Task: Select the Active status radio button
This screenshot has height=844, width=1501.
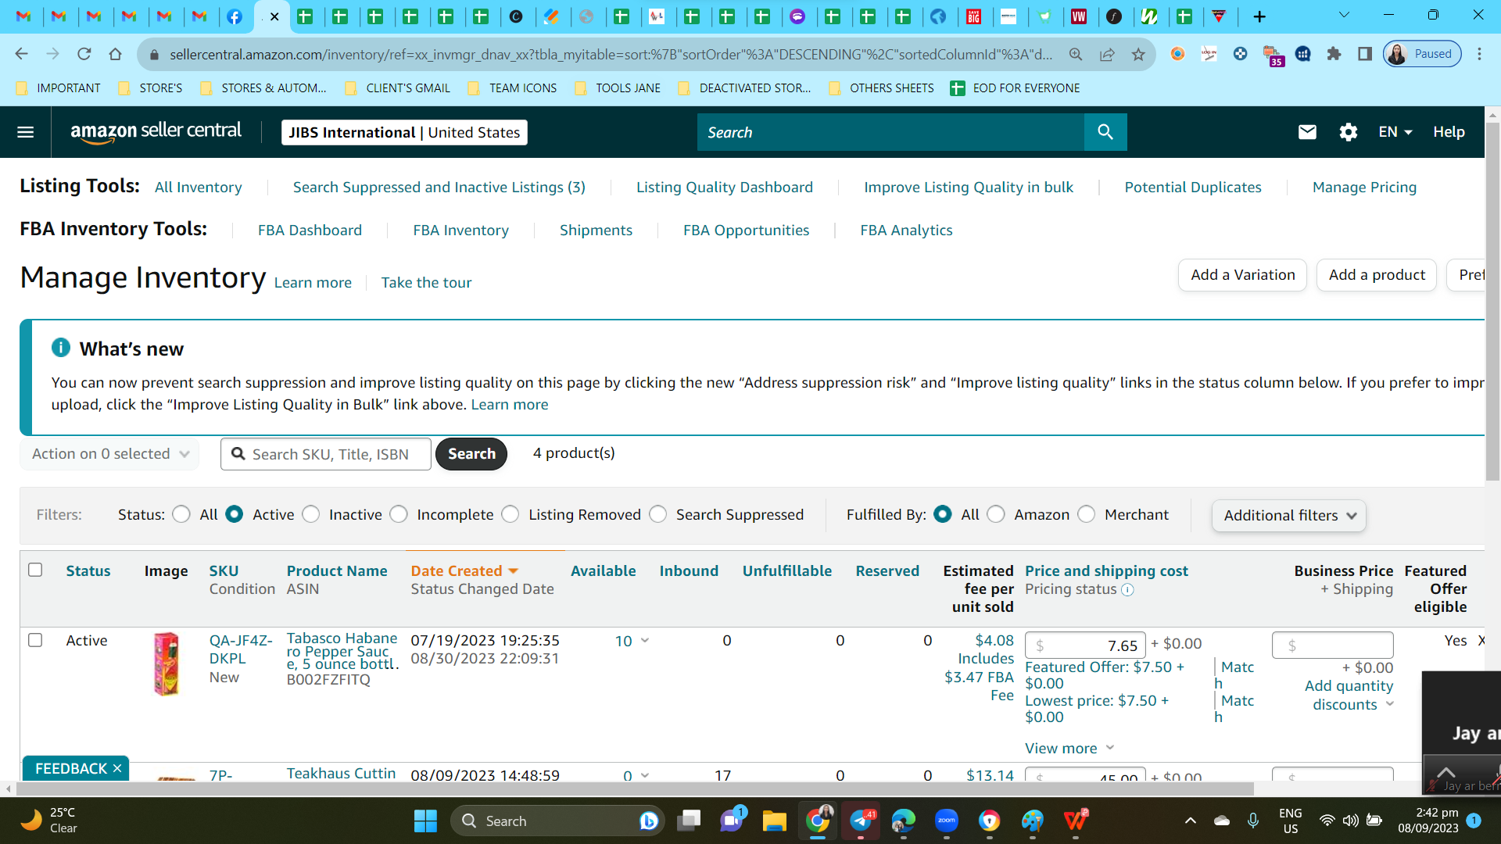Action: point(234,514)
